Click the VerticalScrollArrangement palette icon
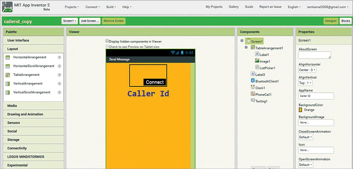Viewport: 353px width, 169px height. pyautogui.click(x=8, y=93)
